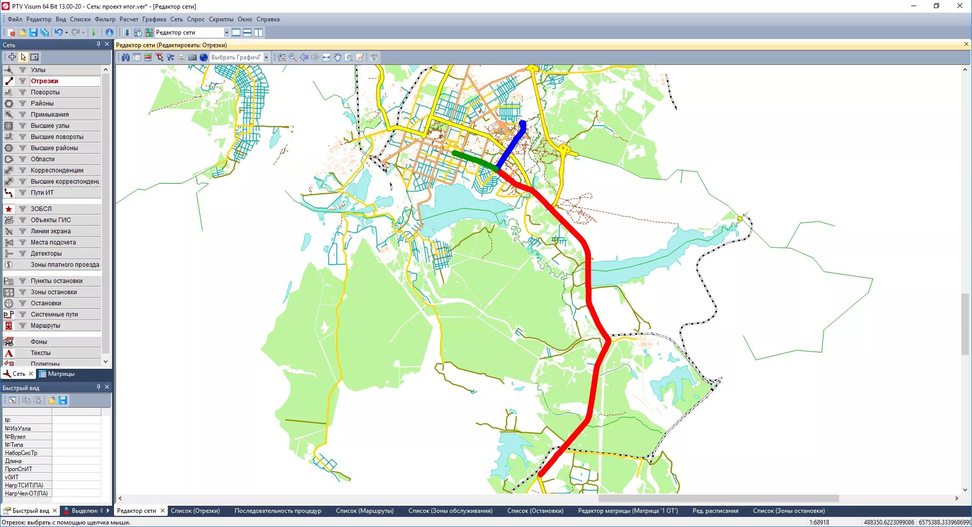The image size is (972, 527).
Task: Click the tab overflow right arrow next to Выделение
Action: [x=108, y=511]
